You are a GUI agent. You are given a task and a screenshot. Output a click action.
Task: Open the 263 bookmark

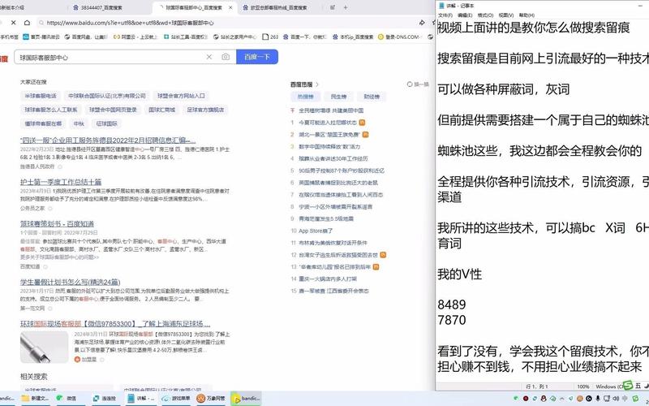270,37
